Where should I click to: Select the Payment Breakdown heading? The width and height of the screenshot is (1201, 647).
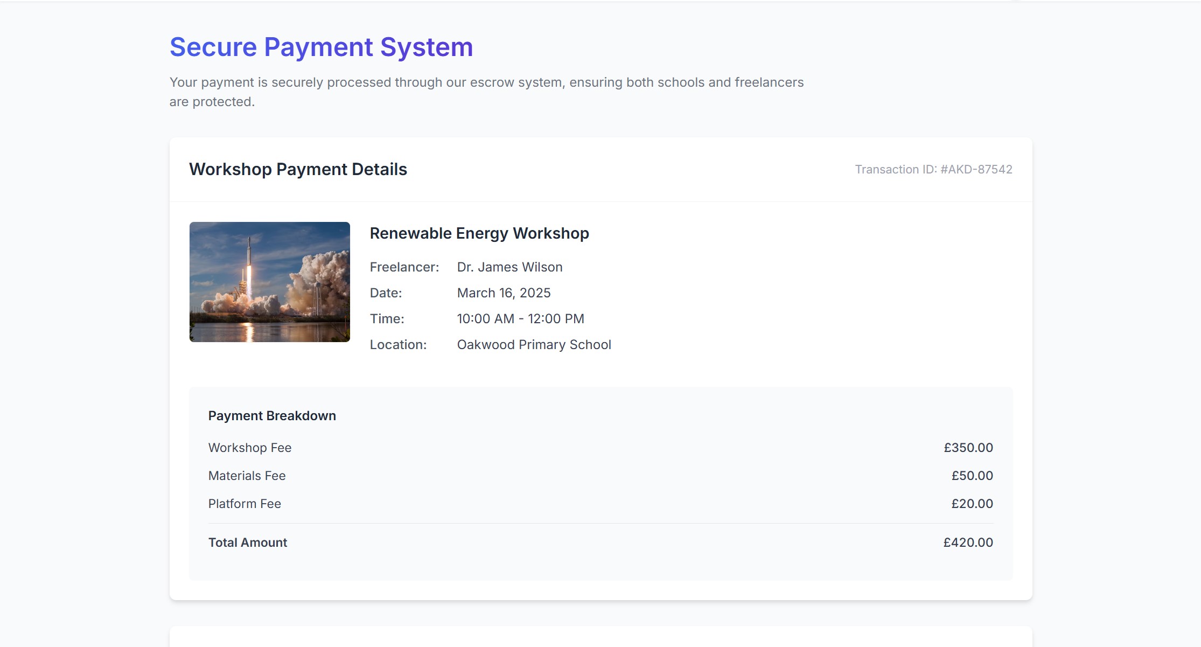tap(272, 415)
